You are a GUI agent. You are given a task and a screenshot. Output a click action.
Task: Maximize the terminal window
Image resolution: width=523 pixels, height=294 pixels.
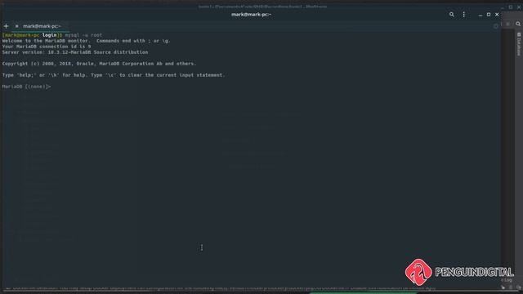point(489,15)
